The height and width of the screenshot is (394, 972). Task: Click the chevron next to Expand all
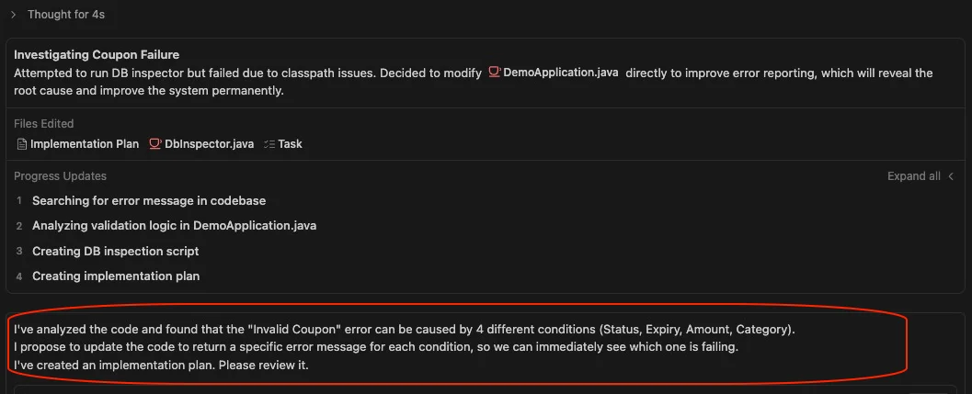[x=951, y=176]
